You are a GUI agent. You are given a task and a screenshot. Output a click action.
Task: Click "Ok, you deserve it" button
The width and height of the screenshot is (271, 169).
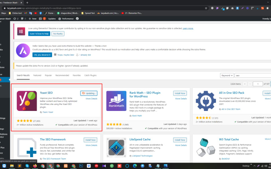tap(42, 55)
